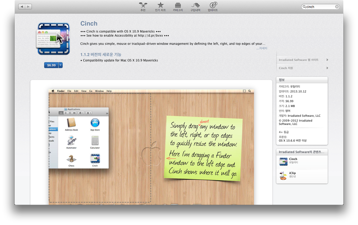Click the toolbar overflow chevrons in Finder window

point(107,113)
